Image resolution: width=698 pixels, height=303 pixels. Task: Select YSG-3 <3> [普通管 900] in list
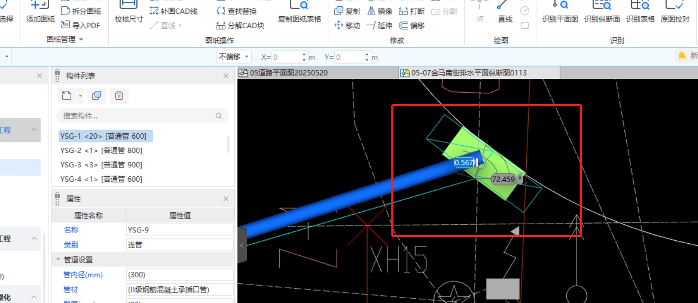pyautogui.click(x=101, y=165)
